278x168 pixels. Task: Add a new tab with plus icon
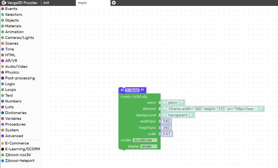coord(114,3)
